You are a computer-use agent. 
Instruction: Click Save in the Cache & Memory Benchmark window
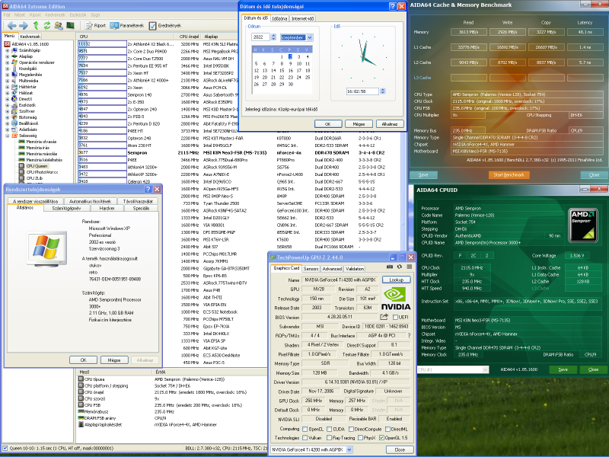423,175
